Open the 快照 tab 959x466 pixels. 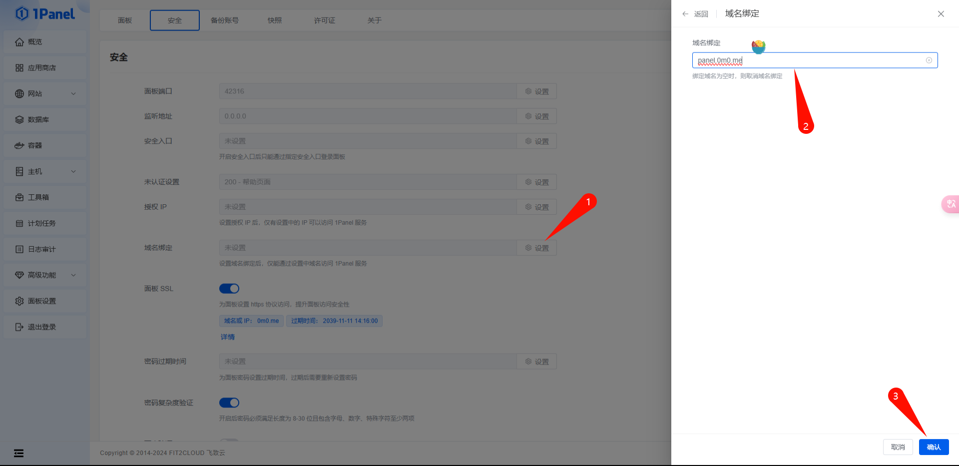point(275,20)
